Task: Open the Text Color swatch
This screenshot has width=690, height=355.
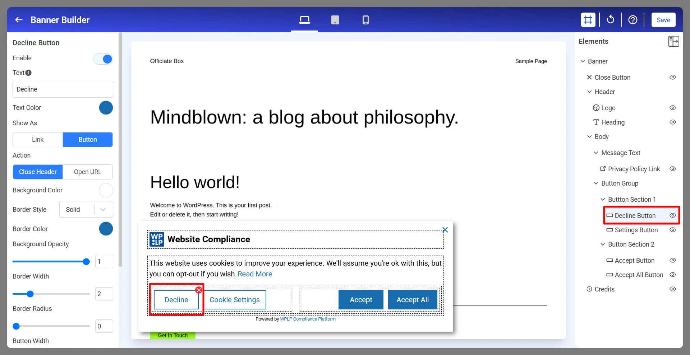Action: (x=106, y=108)
